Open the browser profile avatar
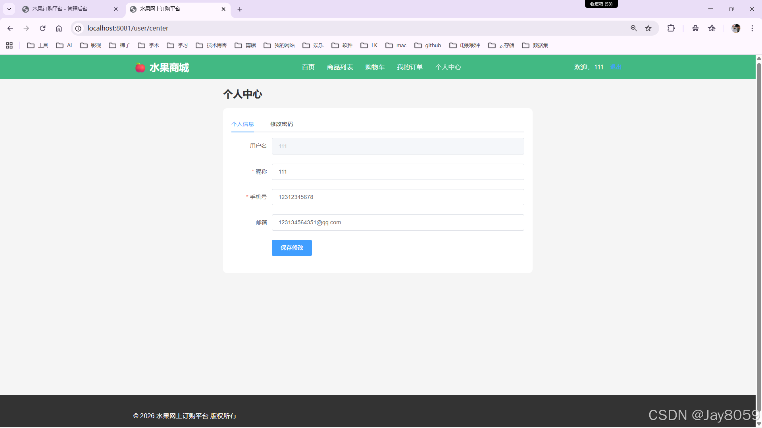The height and width of the screenshot is (428, 762). (735, 28)
